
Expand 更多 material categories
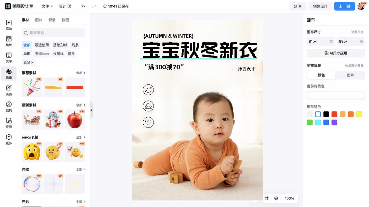(28, 62)
